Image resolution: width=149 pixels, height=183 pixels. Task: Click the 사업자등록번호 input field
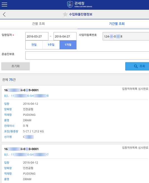click(126, 37)
